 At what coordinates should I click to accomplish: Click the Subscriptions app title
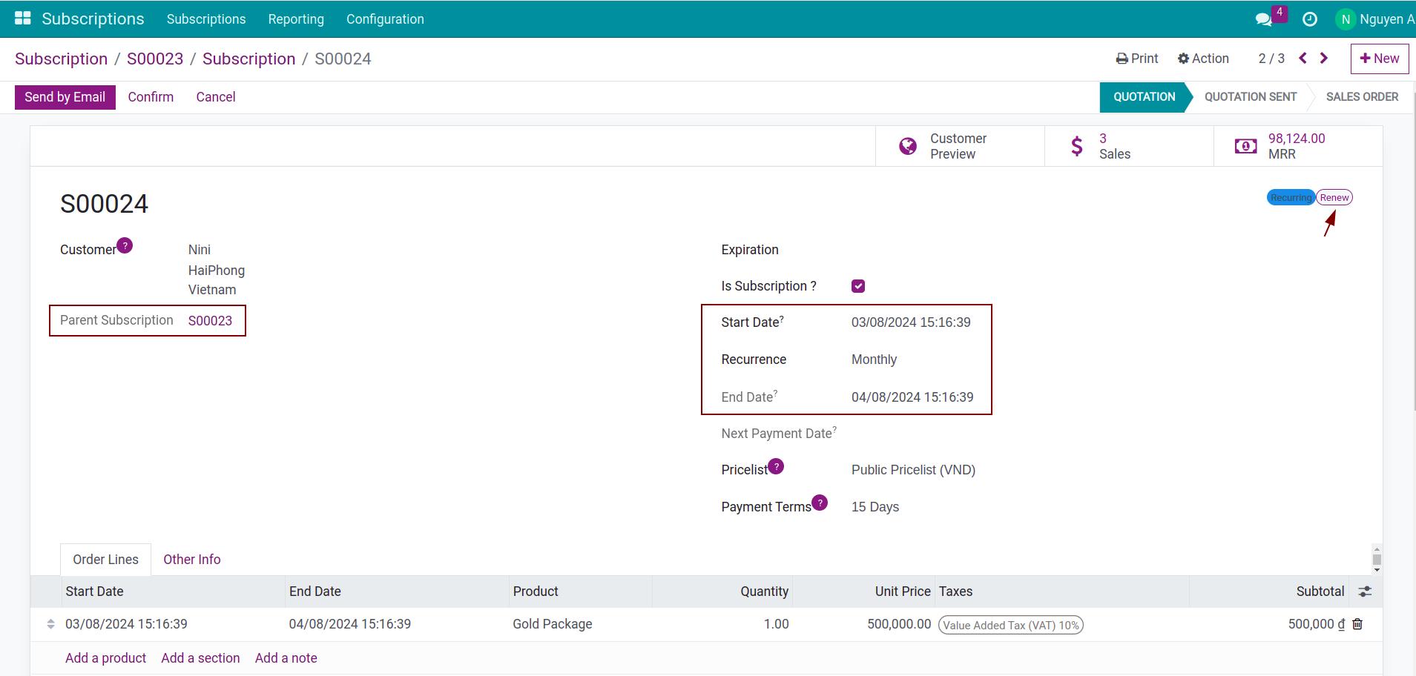pos(93,19)
